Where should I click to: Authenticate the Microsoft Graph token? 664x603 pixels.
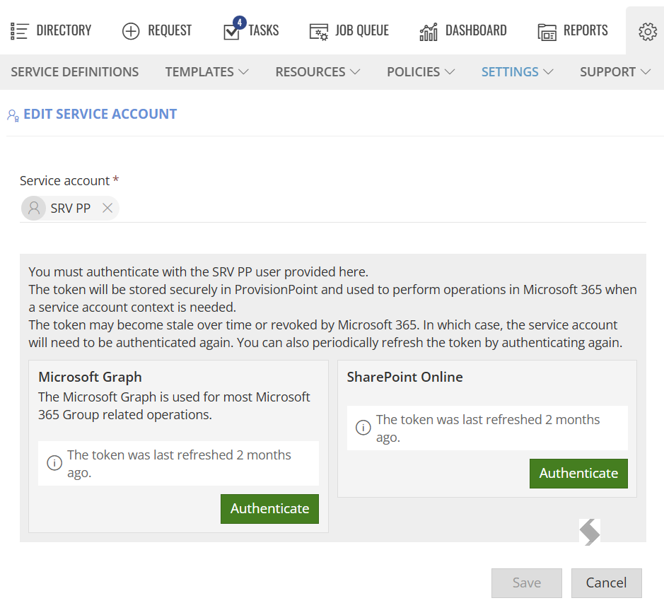point(269,508)
